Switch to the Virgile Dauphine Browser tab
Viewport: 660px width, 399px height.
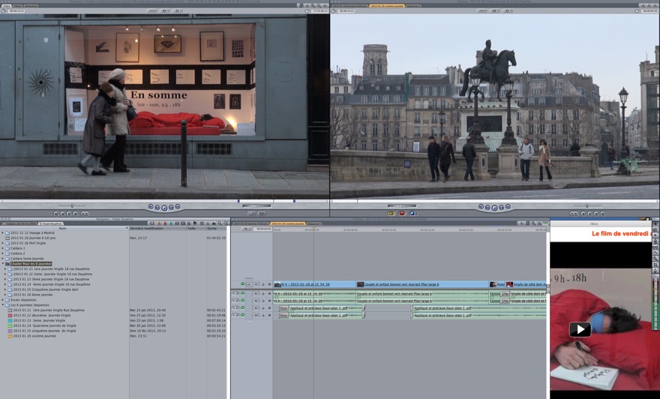pyautogui.click(x=51, y=223)
